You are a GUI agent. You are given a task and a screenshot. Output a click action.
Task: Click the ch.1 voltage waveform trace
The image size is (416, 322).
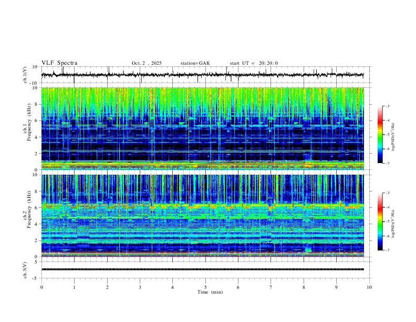202,75
